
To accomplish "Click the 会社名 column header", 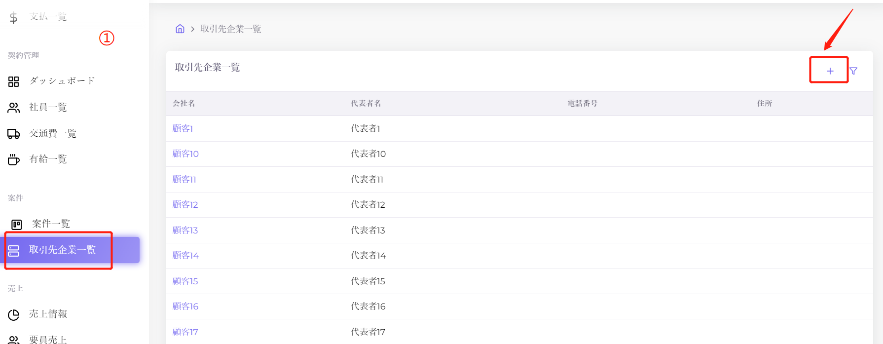I will point(184,104).
